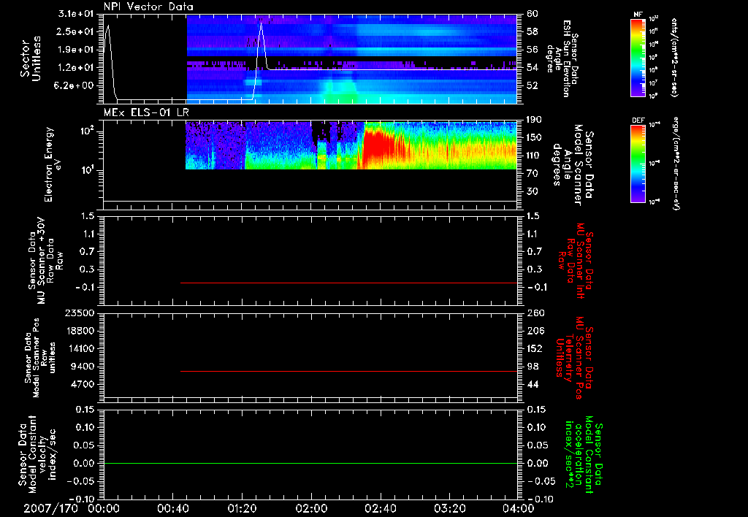The image size is (748, 517).
Task: Click the '10²' electron energy tick label
Action: tap(88, 130)
